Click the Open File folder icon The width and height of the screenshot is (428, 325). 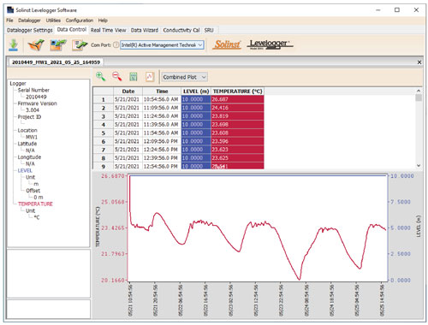[x=36, y=45]
